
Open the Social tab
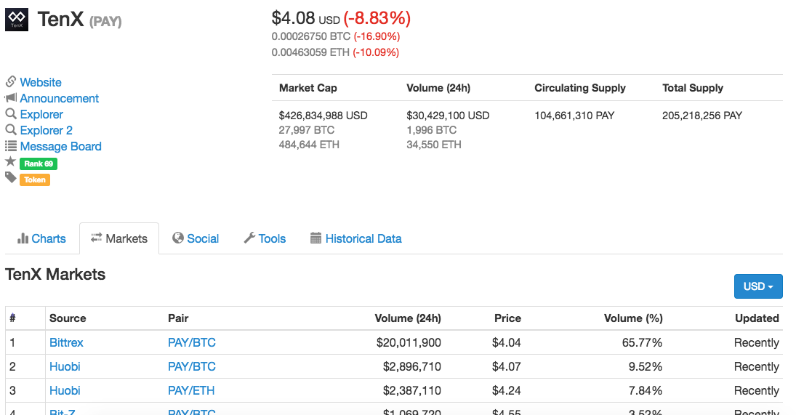[196, 238]
